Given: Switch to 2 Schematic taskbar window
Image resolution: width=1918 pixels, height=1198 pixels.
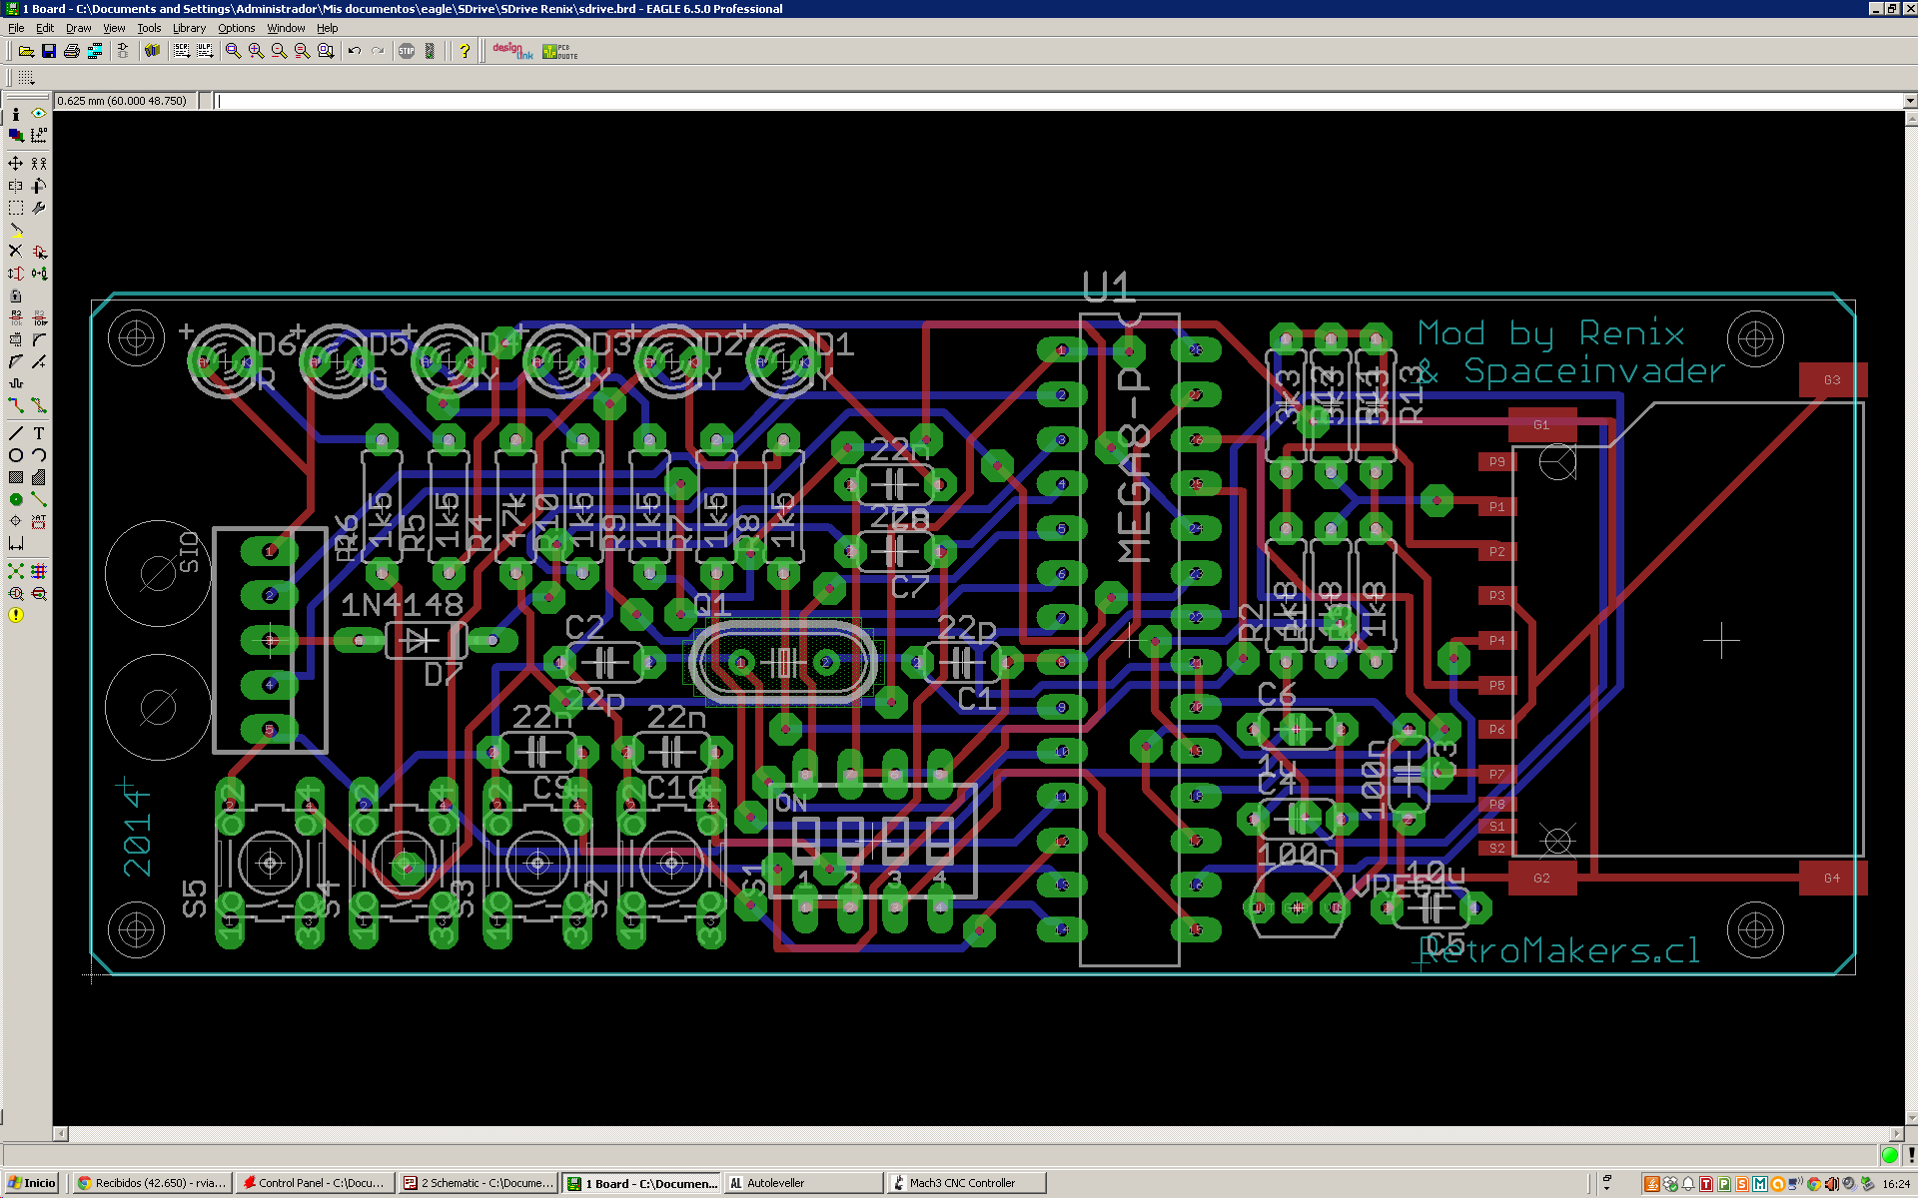Looking at the screenshot, I should pos(479,1183).
